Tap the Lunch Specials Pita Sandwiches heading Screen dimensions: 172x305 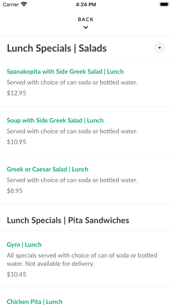[68, 220]
